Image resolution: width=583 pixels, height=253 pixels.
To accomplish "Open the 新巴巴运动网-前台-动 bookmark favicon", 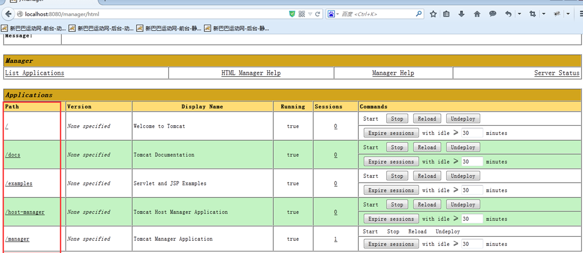I will (x=5, y=28).
